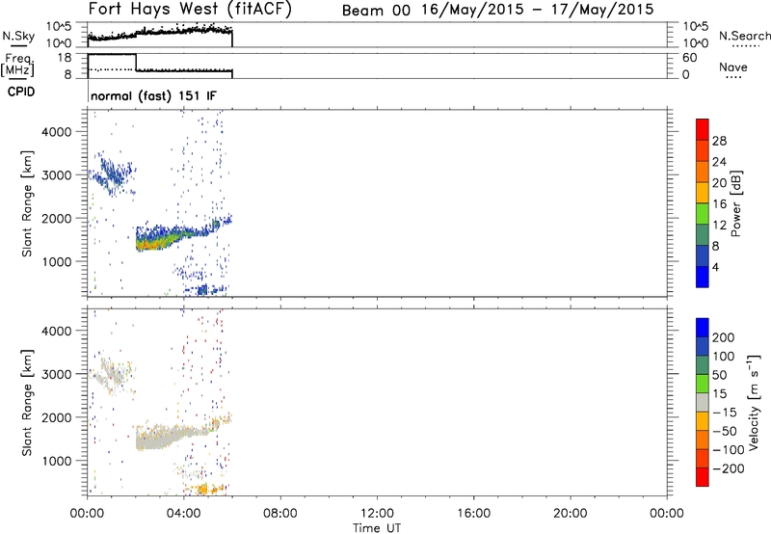Click the power colorbar value '4'

715,267
